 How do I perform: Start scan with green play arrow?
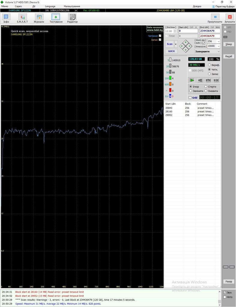192,80
